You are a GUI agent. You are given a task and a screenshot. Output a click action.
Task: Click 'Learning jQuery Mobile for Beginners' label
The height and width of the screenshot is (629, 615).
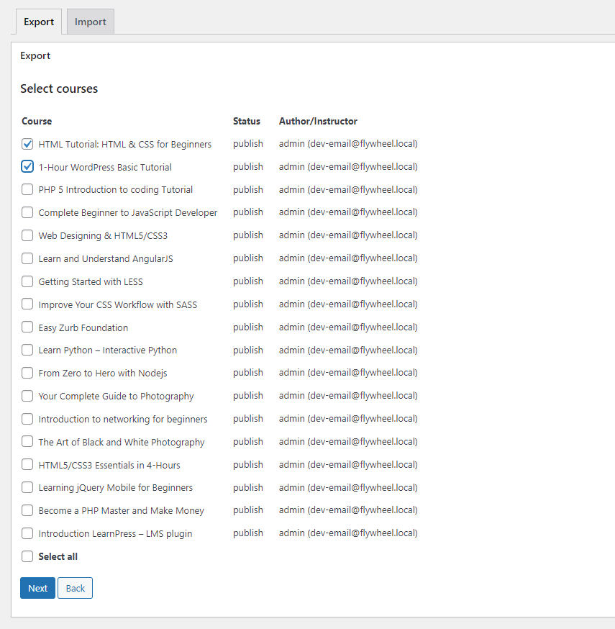pyautogui.click(x=116, y=488)
